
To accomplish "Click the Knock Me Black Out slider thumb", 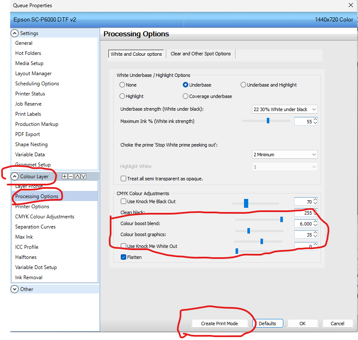I will click(246, 203).
